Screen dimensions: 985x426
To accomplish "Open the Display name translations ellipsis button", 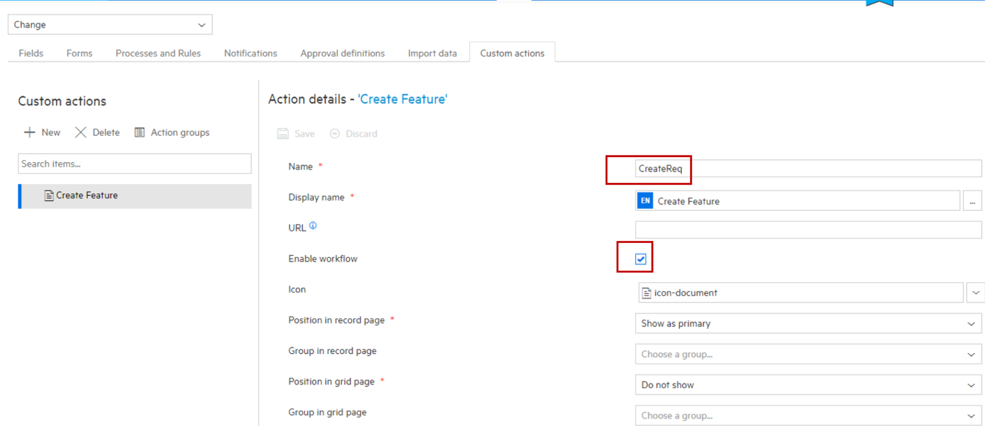I will tap(972, 201).
